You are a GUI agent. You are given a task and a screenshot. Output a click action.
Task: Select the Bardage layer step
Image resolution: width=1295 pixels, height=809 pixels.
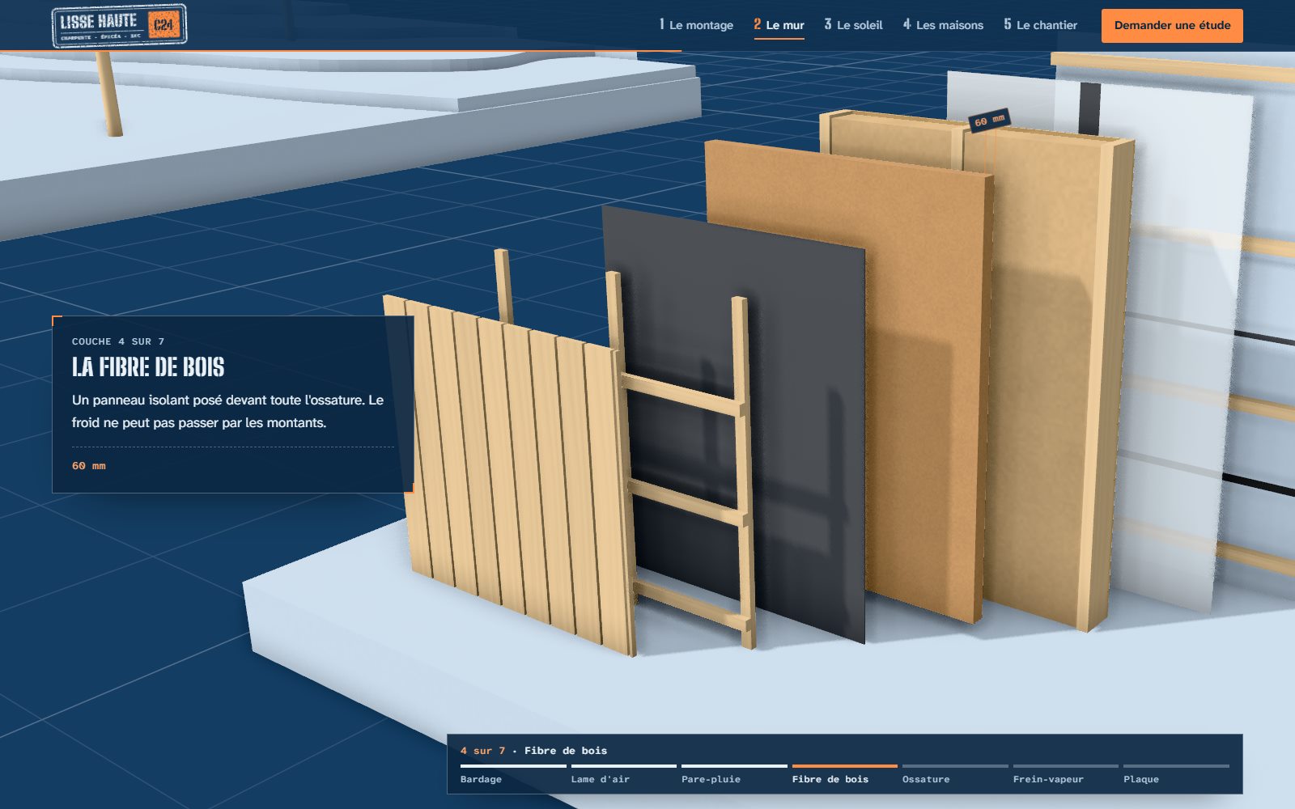(513, 774)
